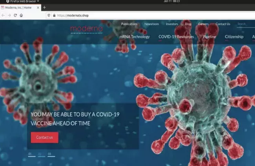Switch to slide 02 in carousel indicator
Screen dimensions: 255x166
point(40,154)
